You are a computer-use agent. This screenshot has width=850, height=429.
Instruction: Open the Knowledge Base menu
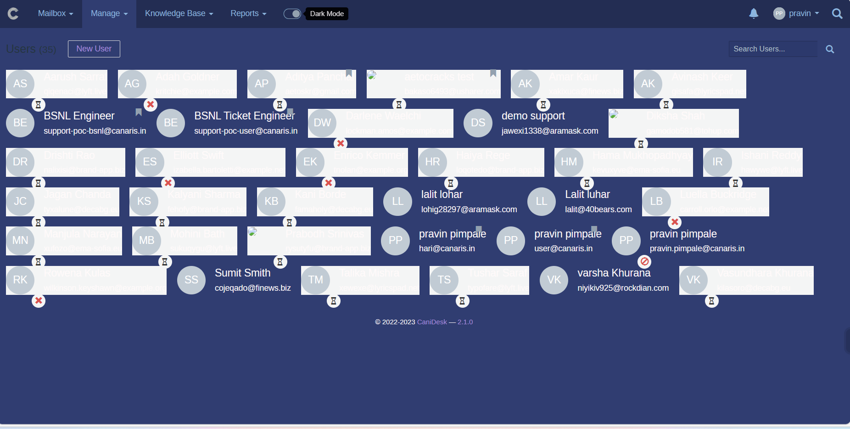pyautogui.click(x=179, y=13)
